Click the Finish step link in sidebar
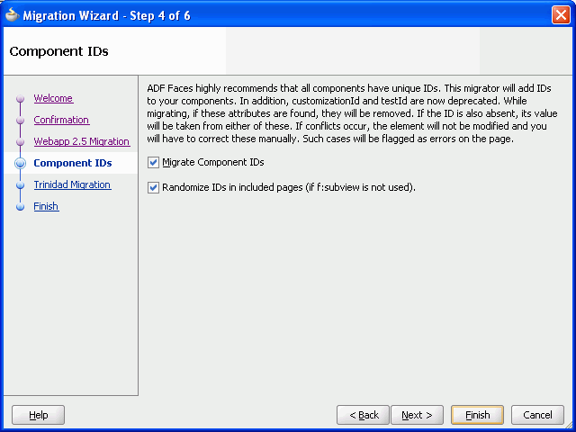The height and width of the screenshot is (432, 576). tap(46, 206)
